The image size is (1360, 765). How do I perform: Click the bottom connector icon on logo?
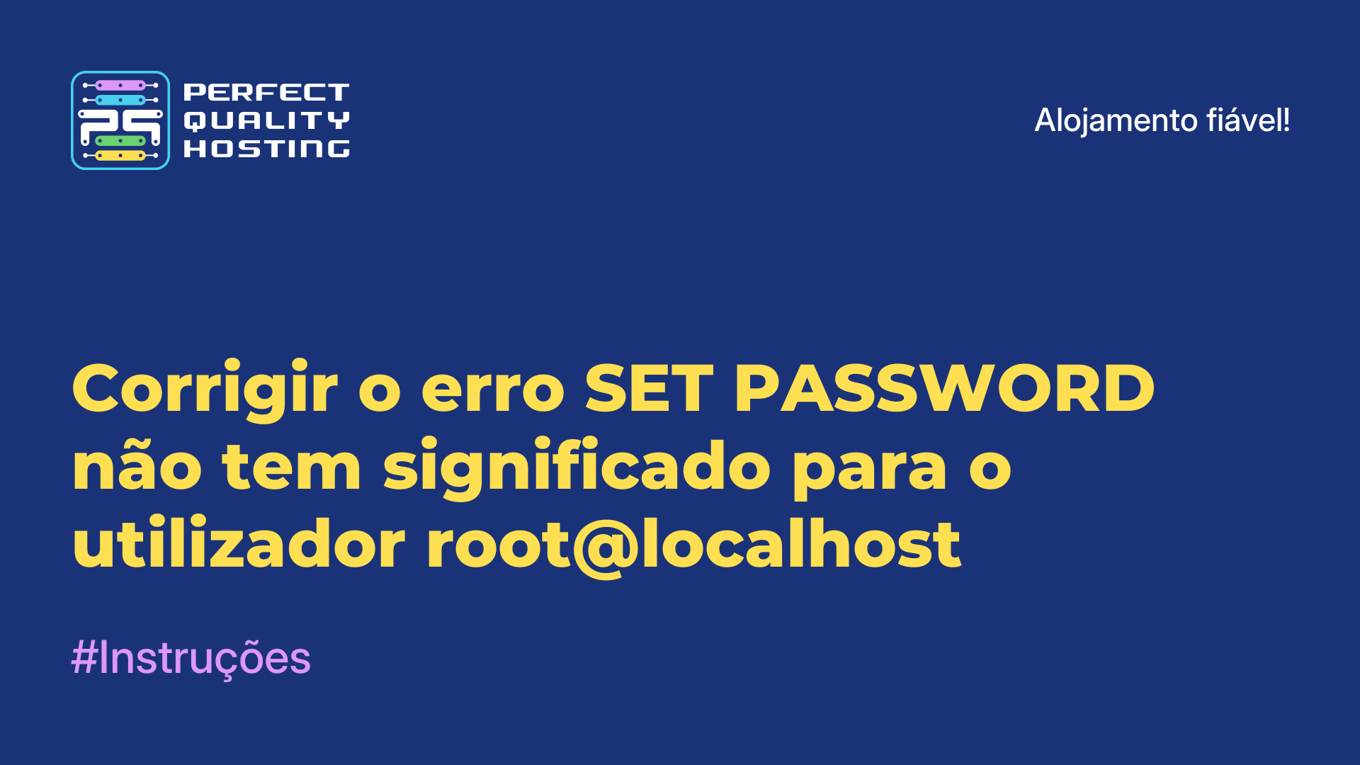pyautogui.click(x=120, y=157)
